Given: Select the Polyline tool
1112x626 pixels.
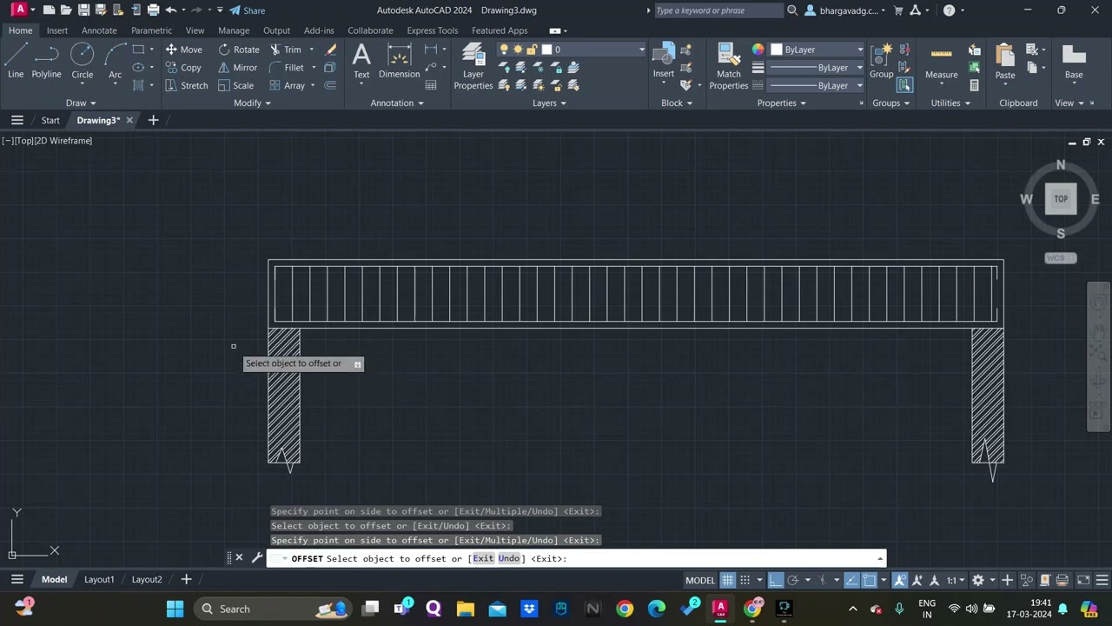Looking at the screenshot, I should tap(46, 61).
